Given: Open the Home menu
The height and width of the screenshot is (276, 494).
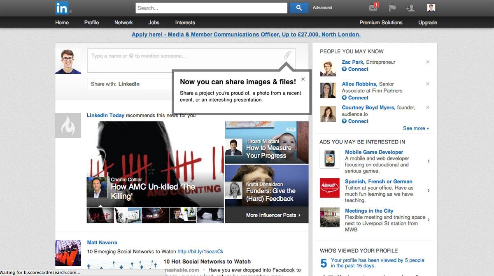Looking at the screenshot, I should (62, 23).
